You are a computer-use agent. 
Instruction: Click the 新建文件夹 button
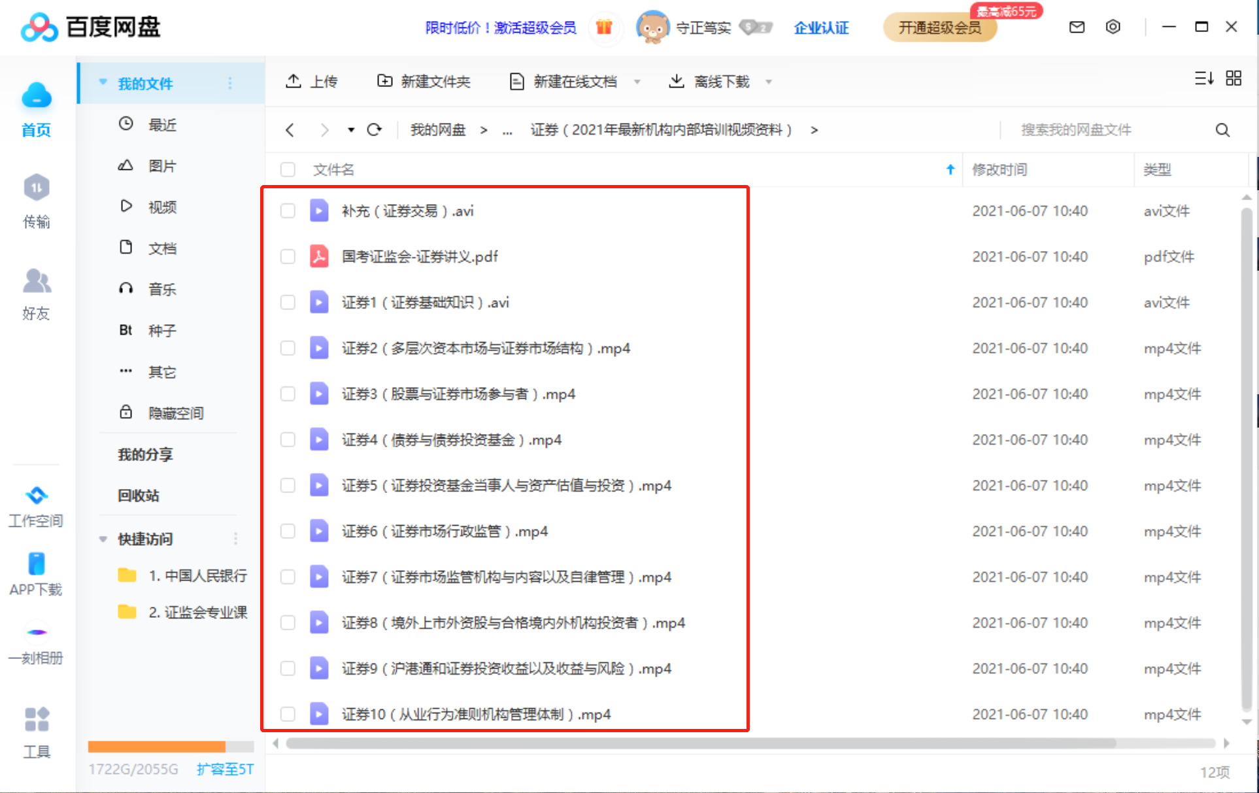click(x=424, y=81)
